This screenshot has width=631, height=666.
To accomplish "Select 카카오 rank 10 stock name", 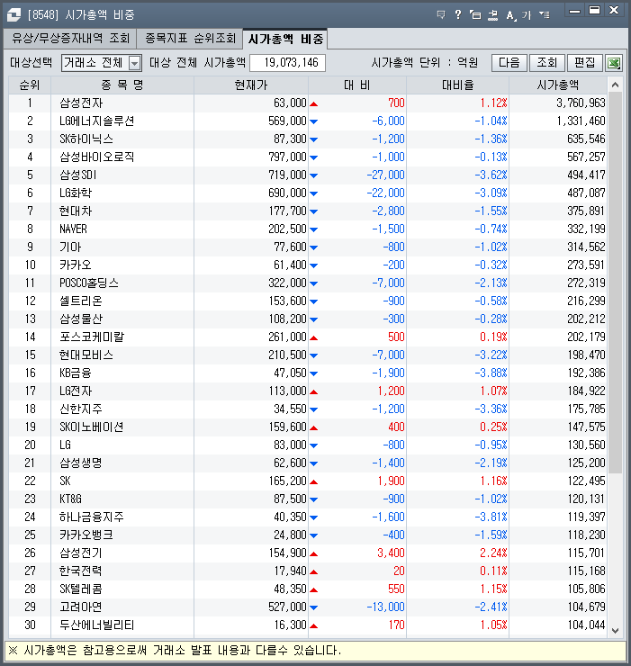I will pos(76,265).
